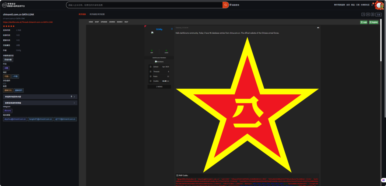386x186 pixels.
Task: Open 数字风险监测 menu
Action: coord(339,5)
